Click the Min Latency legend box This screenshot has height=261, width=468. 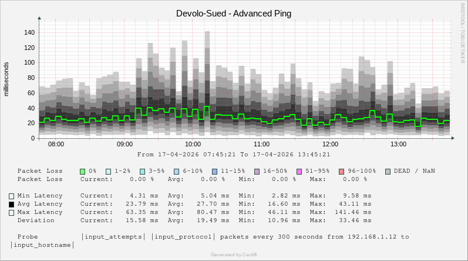(11, 196)
